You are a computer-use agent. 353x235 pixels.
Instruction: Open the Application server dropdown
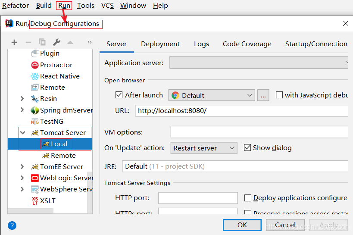coord(259,63)
